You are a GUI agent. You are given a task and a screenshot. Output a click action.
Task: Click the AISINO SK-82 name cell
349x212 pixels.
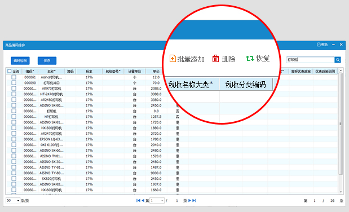[x=51, y=184]
